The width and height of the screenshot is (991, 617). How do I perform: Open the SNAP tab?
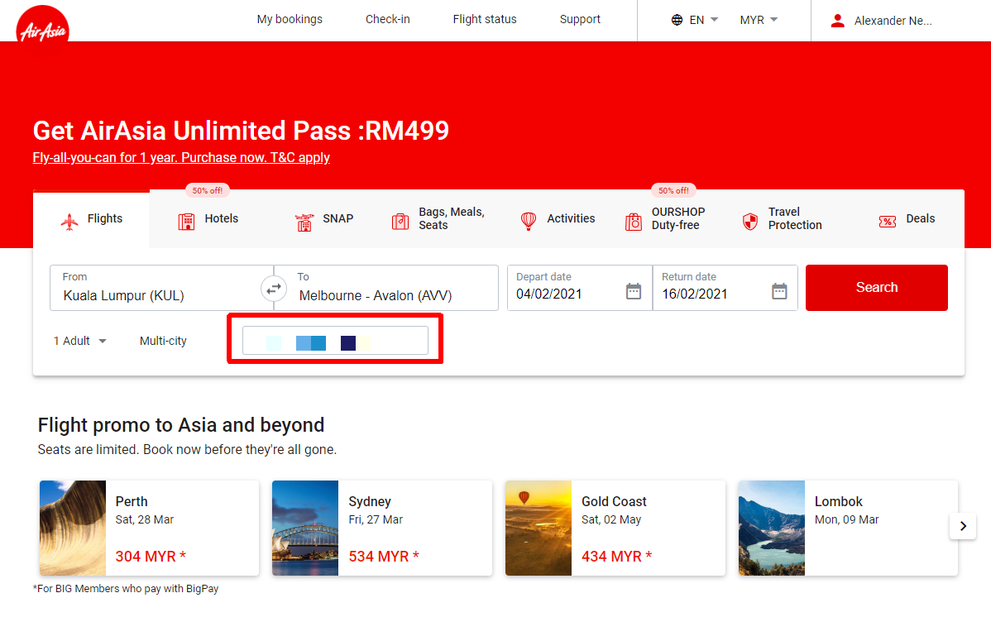(x=324, y=219)
